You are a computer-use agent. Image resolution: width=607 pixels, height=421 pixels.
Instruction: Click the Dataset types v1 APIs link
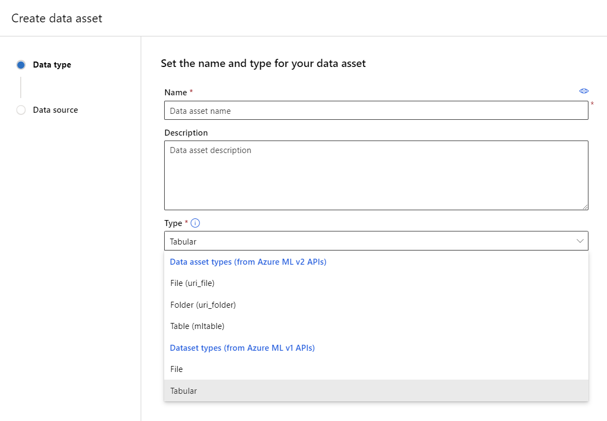(242, 347)
